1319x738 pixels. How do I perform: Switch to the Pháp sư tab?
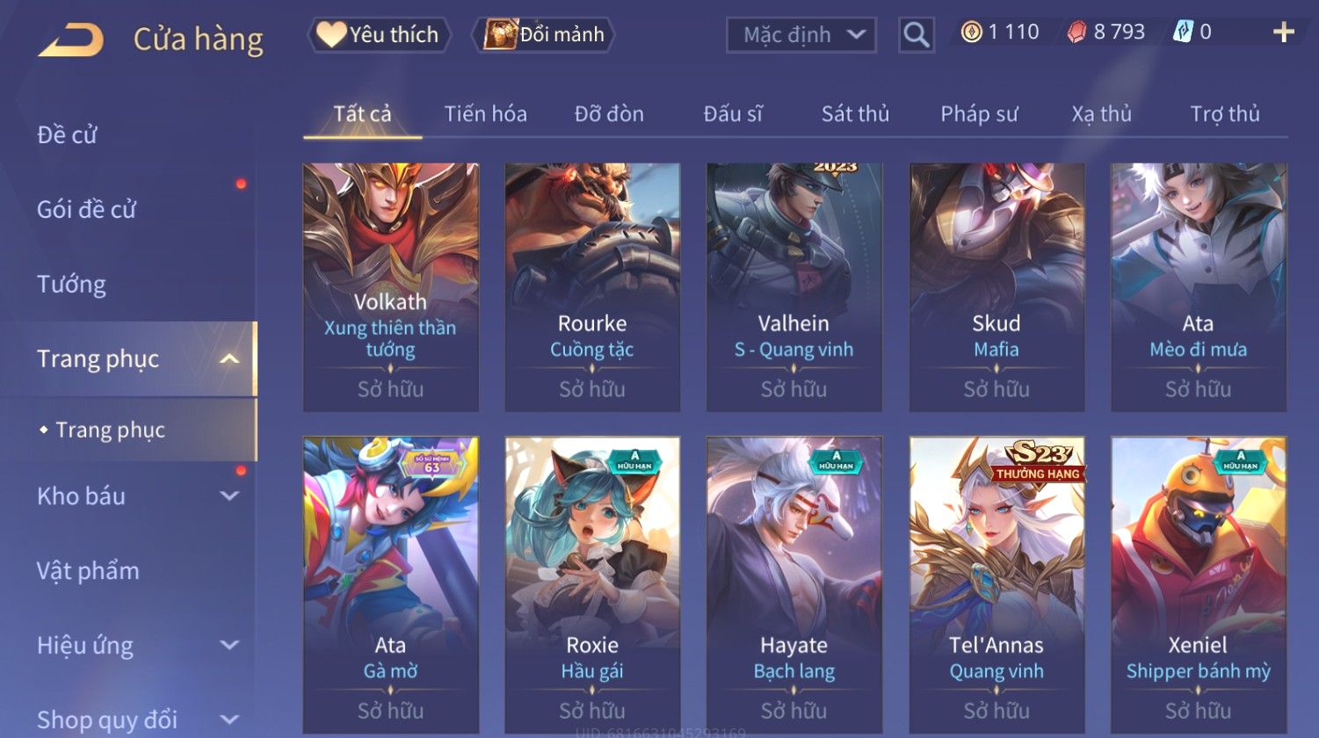pyautogui.click(x=979, y=113)
